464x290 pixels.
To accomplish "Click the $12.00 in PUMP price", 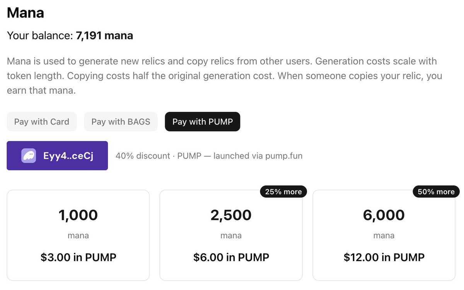I will [x=384, y=257].
